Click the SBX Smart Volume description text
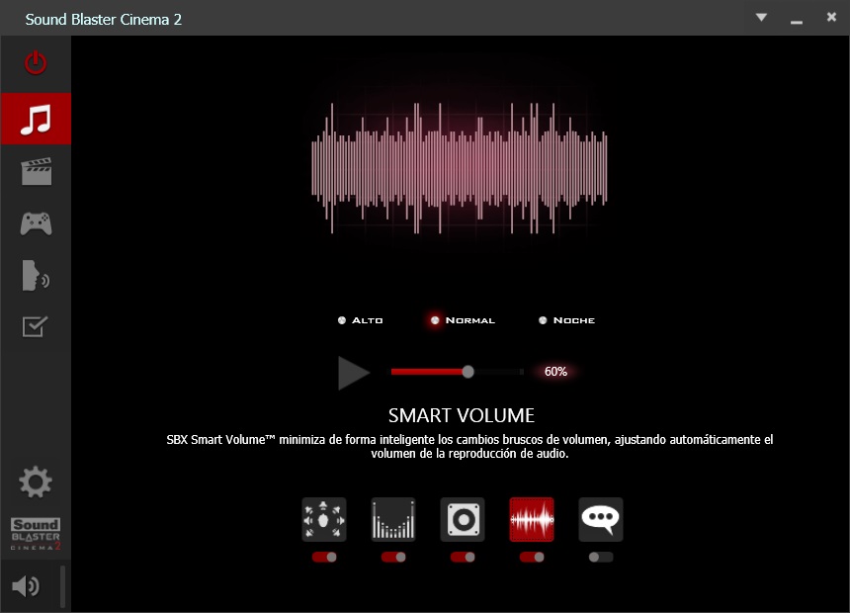The image size is (850, 613). (x=469, y=447)
